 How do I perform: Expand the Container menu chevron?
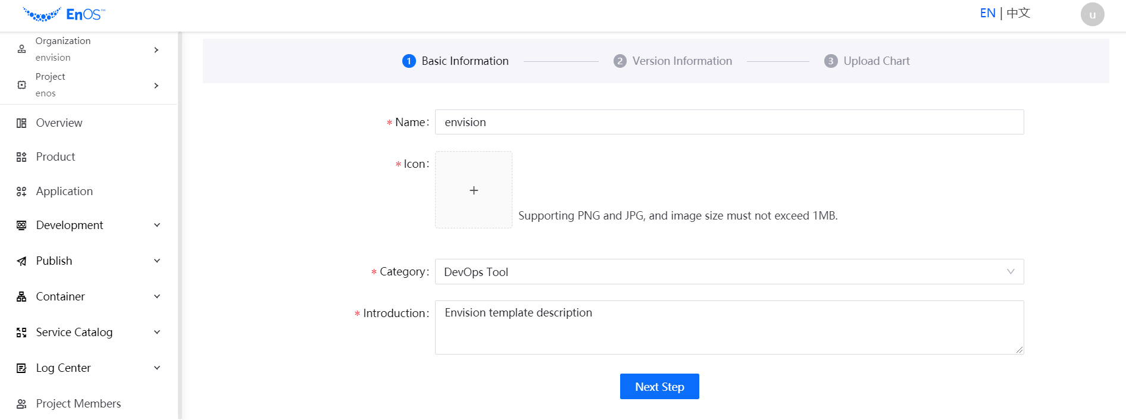pyautogui.click(x=157, y=296)
